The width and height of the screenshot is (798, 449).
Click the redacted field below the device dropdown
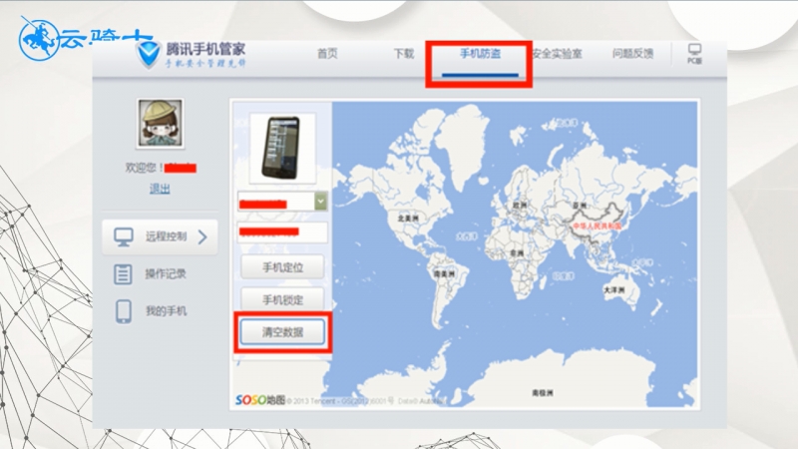pos(282,232)
